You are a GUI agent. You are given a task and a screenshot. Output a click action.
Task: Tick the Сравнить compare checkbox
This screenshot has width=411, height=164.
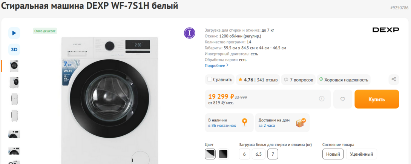click(x=210, y=80)
